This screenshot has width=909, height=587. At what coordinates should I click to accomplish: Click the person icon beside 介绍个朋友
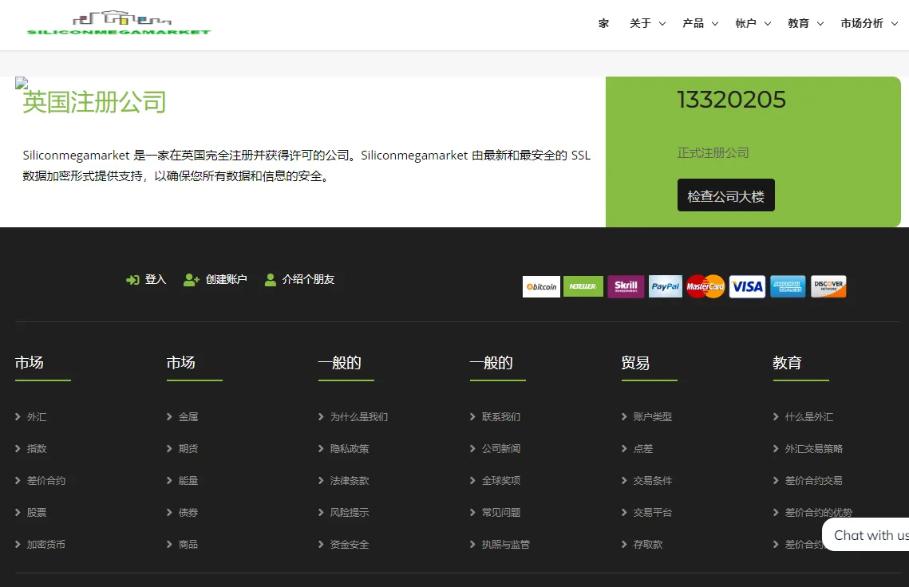point(271,280)
